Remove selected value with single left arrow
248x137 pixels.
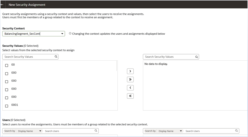(x=130, y=88)
